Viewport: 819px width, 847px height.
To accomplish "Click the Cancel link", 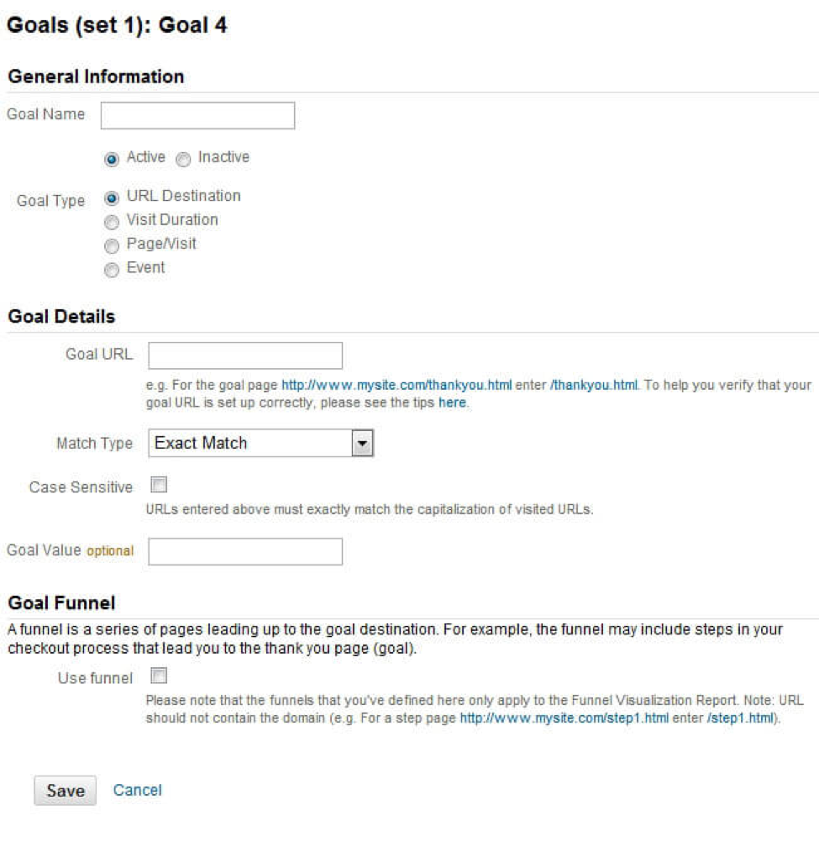I will pyautogui.click(x=138, y=790).
